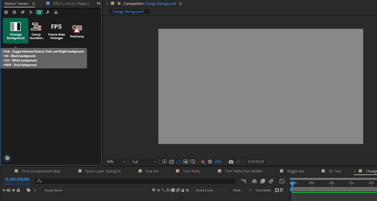
Task: Toggle mask and shape path visibility
Action: [x=178, y=162]
